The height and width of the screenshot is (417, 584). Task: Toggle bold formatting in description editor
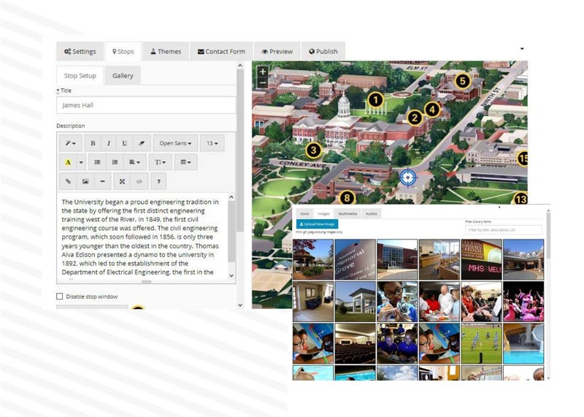point(93,143)
